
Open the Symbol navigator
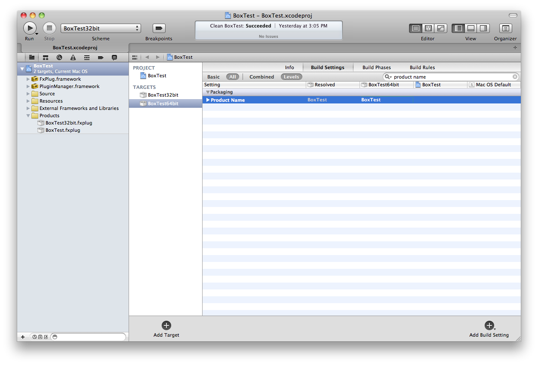click(45, 57)
